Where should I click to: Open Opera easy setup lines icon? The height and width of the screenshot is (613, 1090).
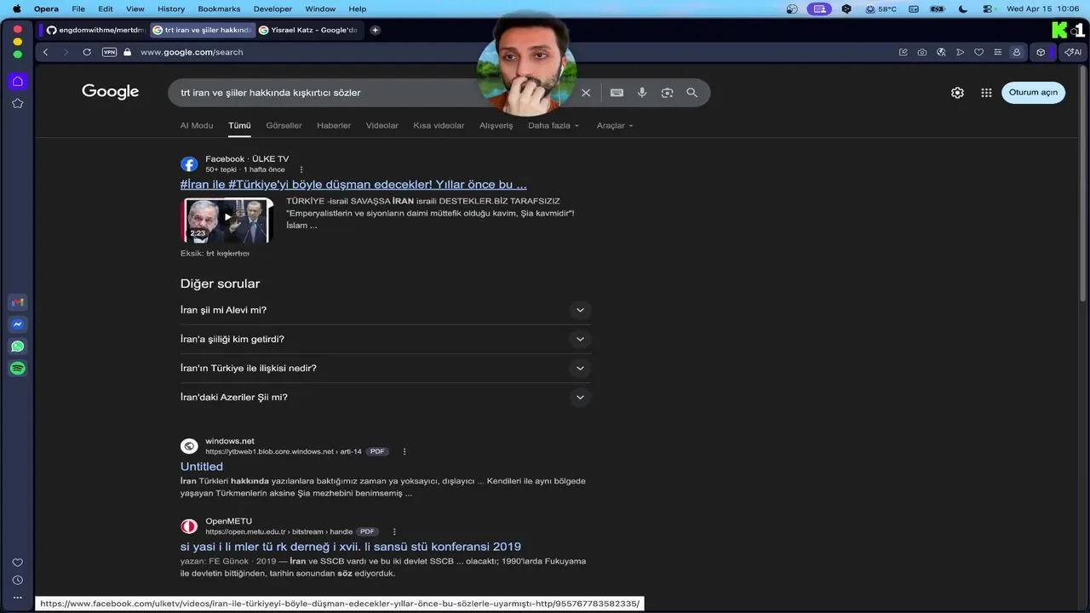pos(997,52)
